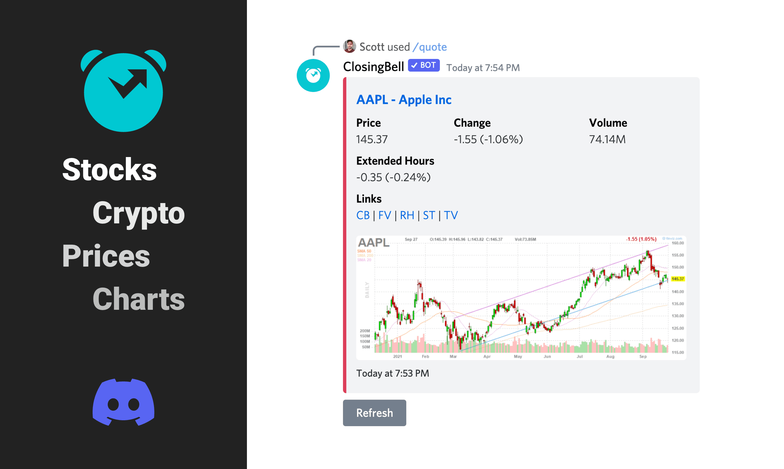Viewport: 784px width, 469px height.
Task: Click the verified BOT badge
Action: (x=423, y=65)
